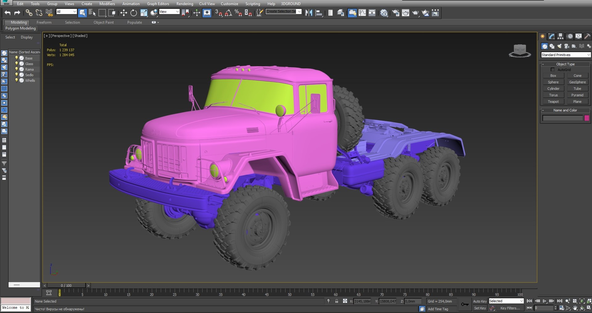Toggle Percent Snap icon

238,13
